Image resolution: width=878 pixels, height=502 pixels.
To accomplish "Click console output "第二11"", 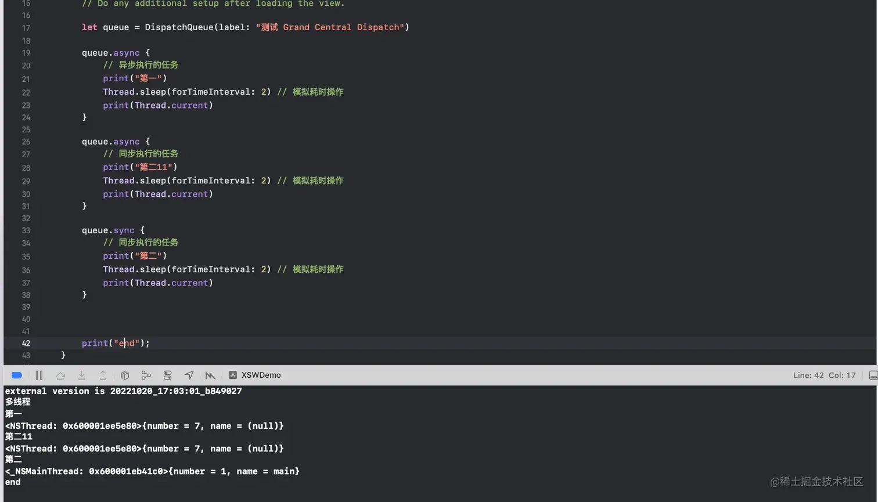I will [x=19, y=436].
